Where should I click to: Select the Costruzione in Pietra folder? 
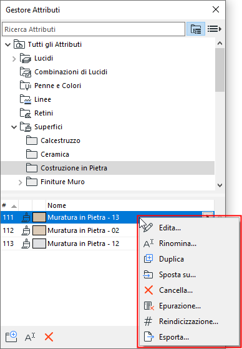pyautogui.click(x=108, y=168)
